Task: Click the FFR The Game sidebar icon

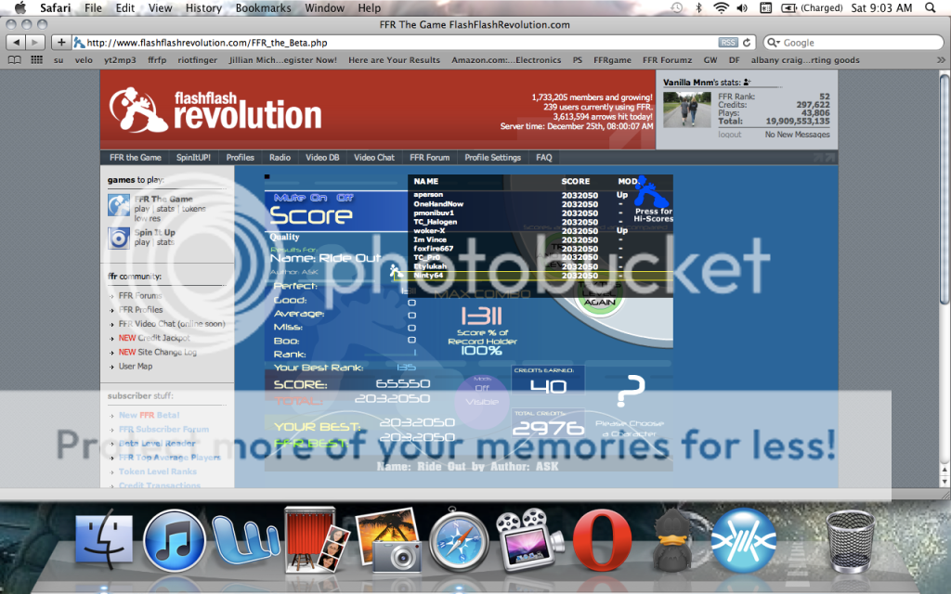Action: click(x=118, y=205)
